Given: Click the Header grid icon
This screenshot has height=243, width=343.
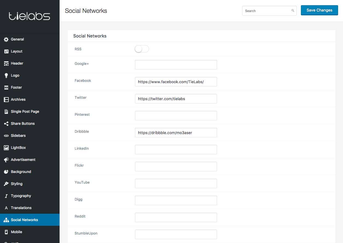Looking at the screenshot, I should [x=6, y=63].
